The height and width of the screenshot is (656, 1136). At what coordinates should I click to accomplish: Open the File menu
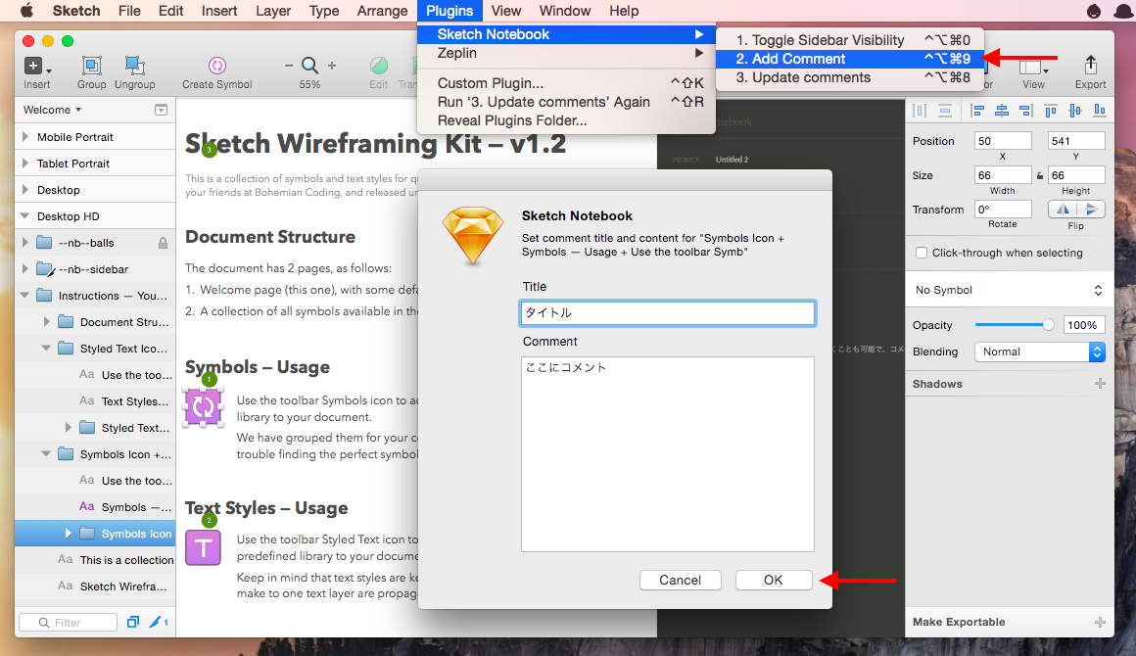pyautogui.click(x=129, y=11)
